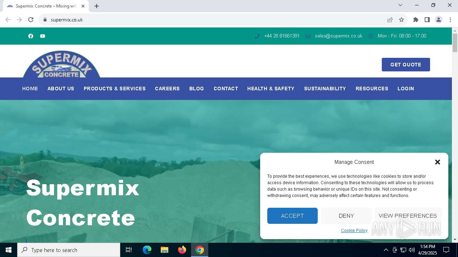This screenshot has width=458, height=257.
Task: Open the About Us menu item
Action: 61,89
